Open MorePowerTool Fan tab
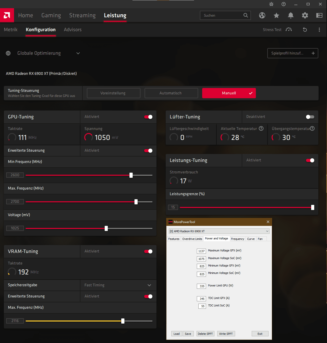Viewport: 327px width, 343px height. 260,239
